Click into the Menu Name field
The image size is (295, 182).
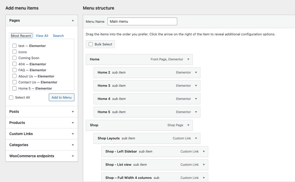142,21
